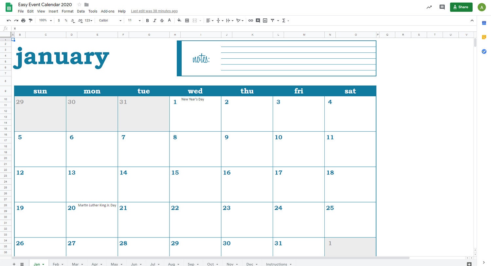Viewport: 491px width, 266px height.
Task: Open the zoom 100% dropdown
Action: [x=45, y=20]
